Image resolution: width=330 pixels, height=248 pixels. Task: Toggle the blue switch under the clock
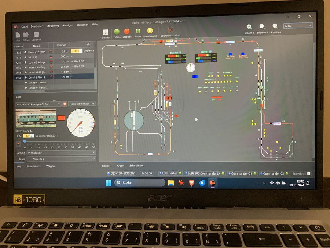(x=195, y=76)
